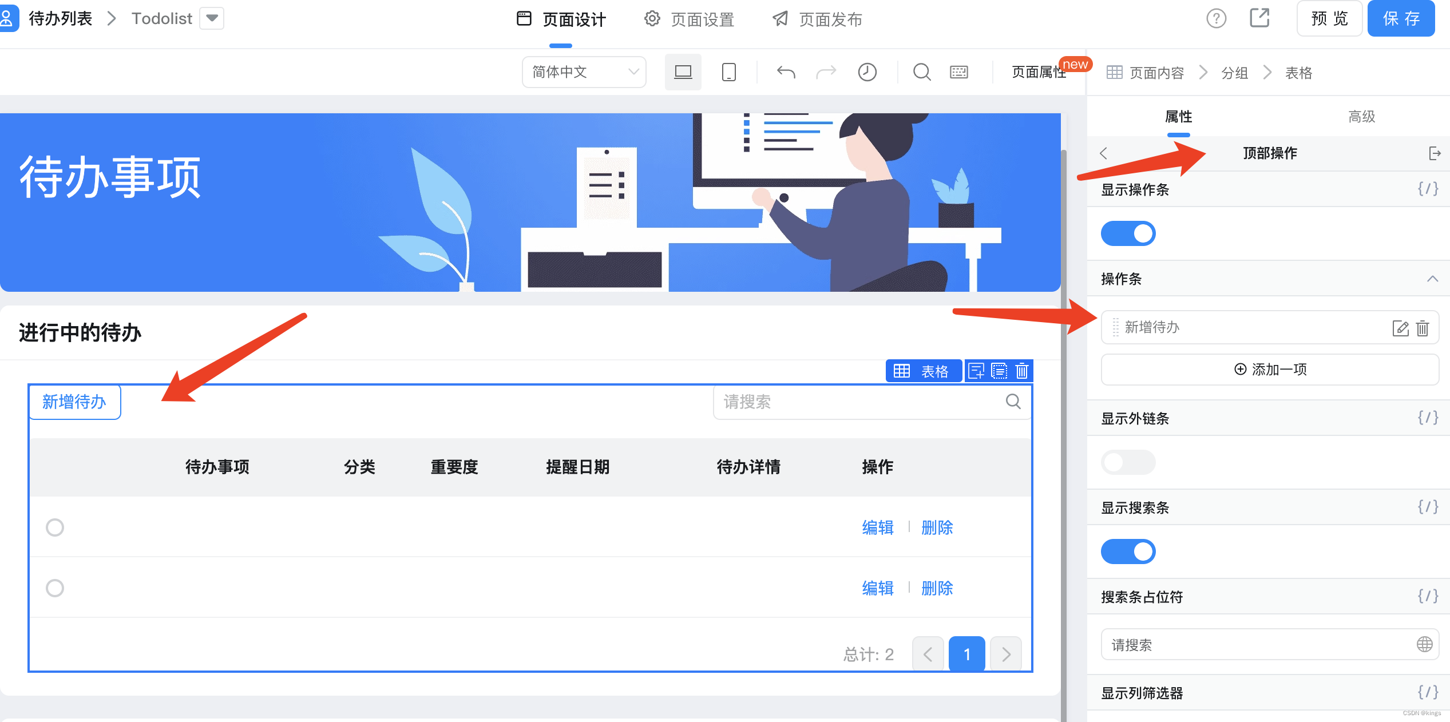Select the first table row radio
This screenshot has height=722, width=1450.
[x=55, y=527]
